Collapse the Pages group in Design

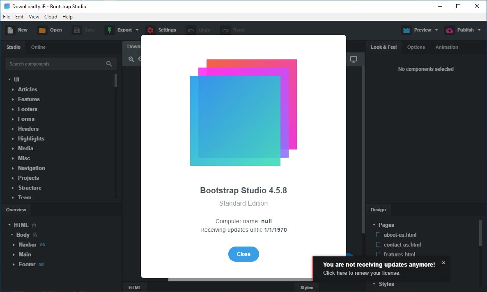(374, 225)
